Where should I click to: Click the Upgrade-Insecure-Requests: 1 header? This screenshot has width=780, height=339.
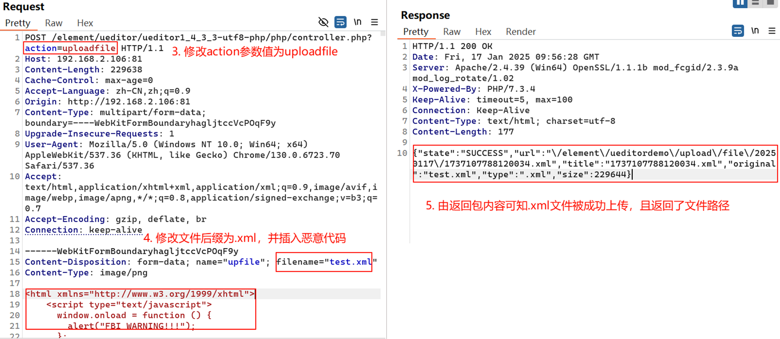tap(100, 134)
